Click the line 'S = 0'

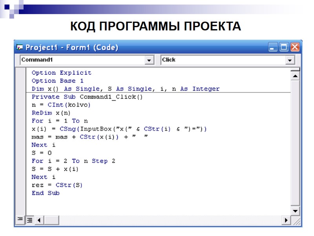42,153
